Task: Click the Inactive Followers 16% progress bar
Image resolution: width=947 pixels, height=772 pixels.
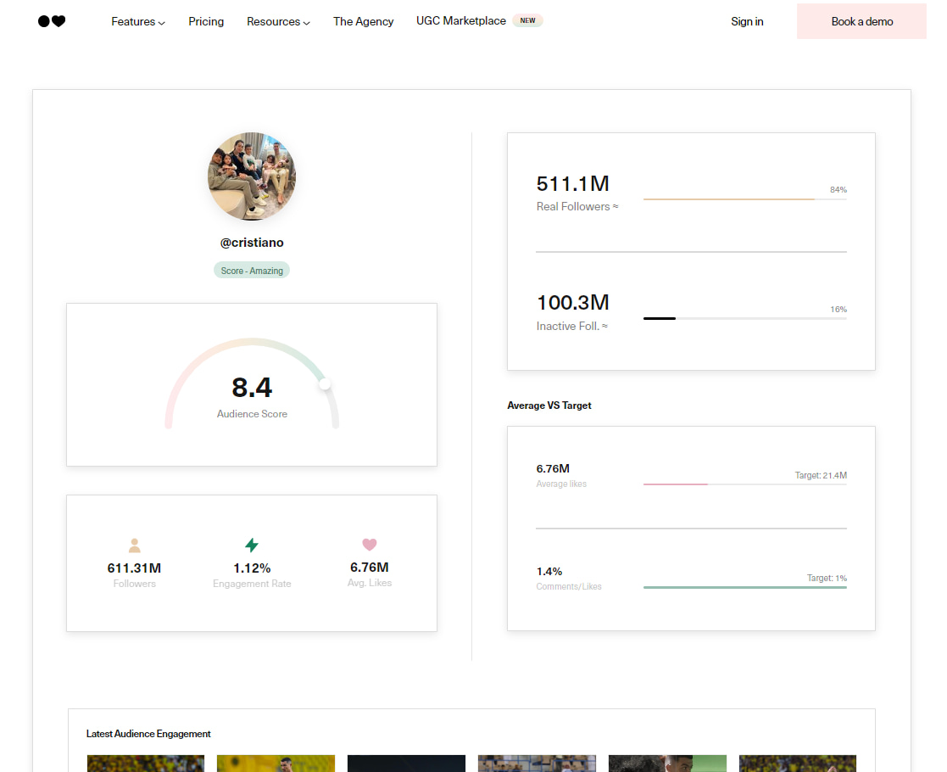Action: (x=744, y=319)
